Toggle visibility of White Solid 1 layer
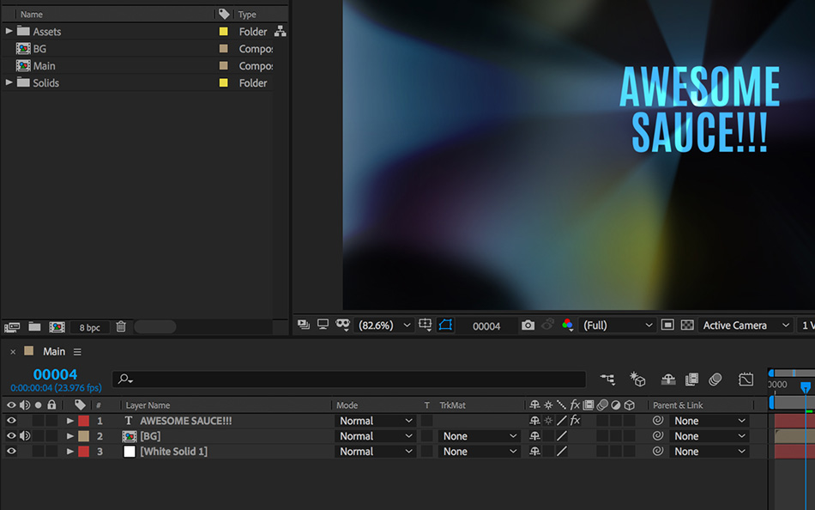This screenshot has width=815, height=510. [11, 452]
